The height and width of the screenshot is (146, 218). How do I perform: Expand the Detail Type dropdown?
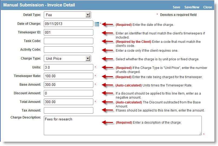coord(88,15)
